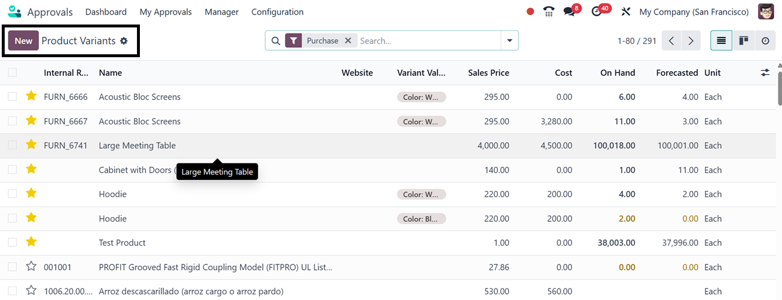
Task: Remove the Purchase filter tag
Action: click(x=348, y=41)
